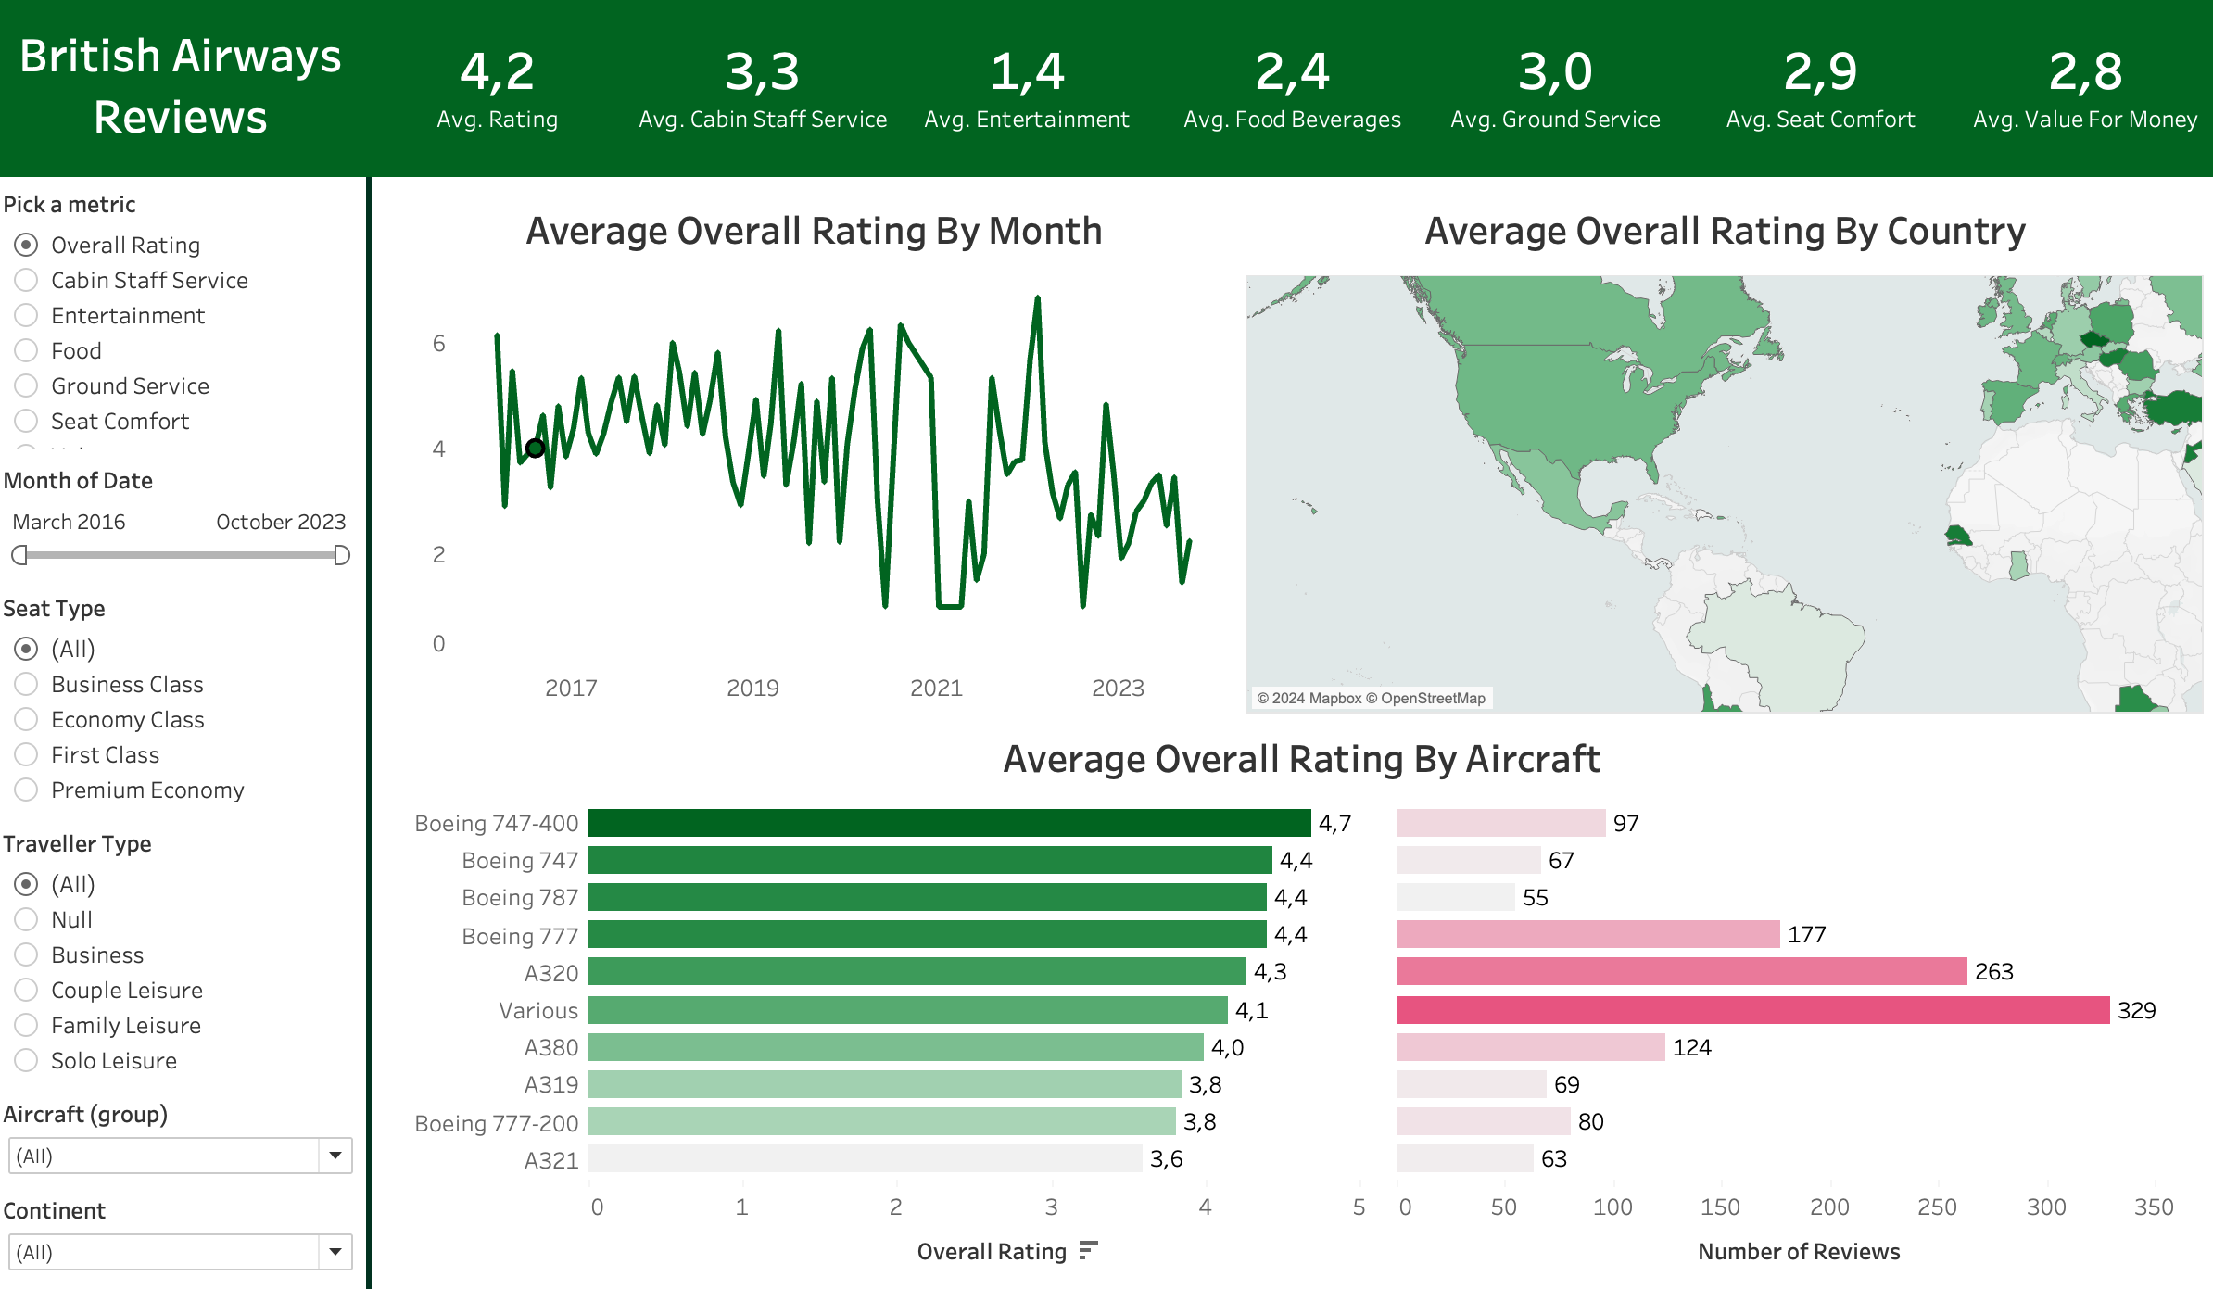Click the March 2016 start date label
Image resolution: width=2213 pixels, height=1289 pixels.
pyautogui.click(x=70, y=522)
